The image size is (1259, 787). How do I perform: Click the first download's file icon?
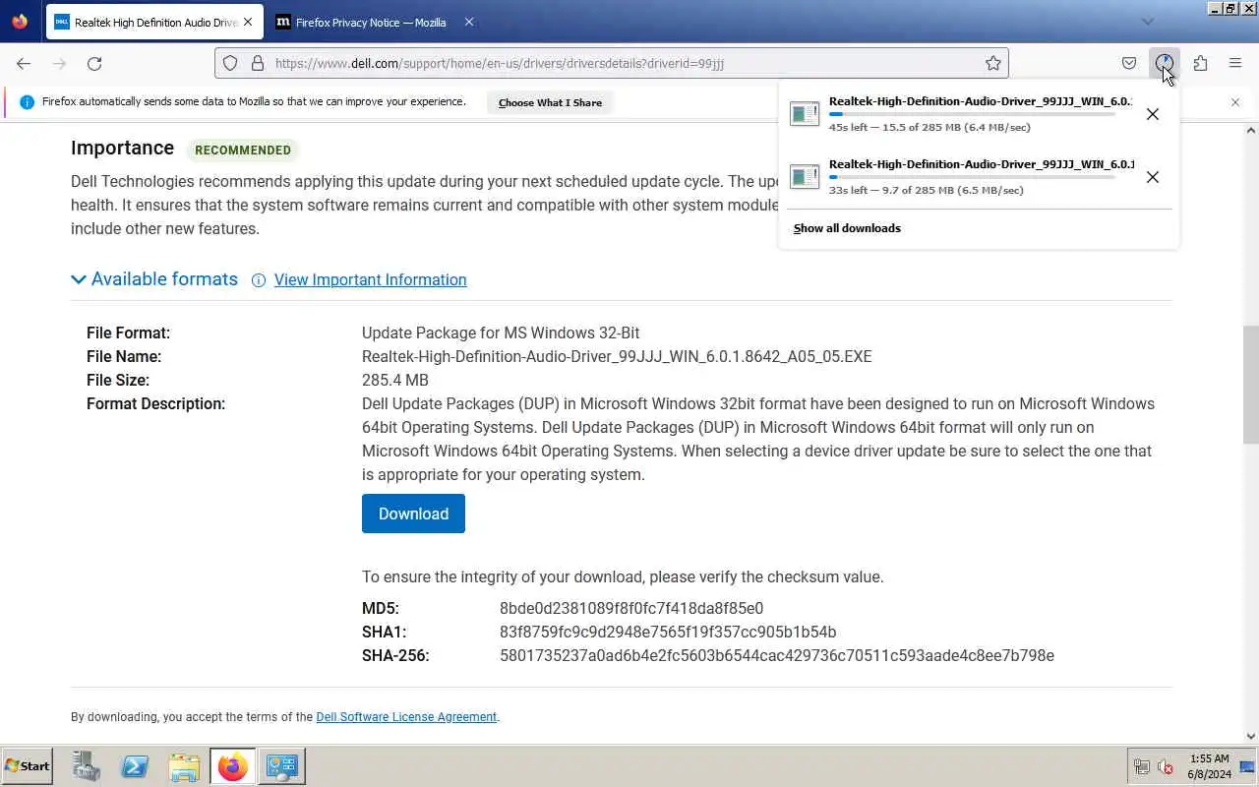click(805, 114)
